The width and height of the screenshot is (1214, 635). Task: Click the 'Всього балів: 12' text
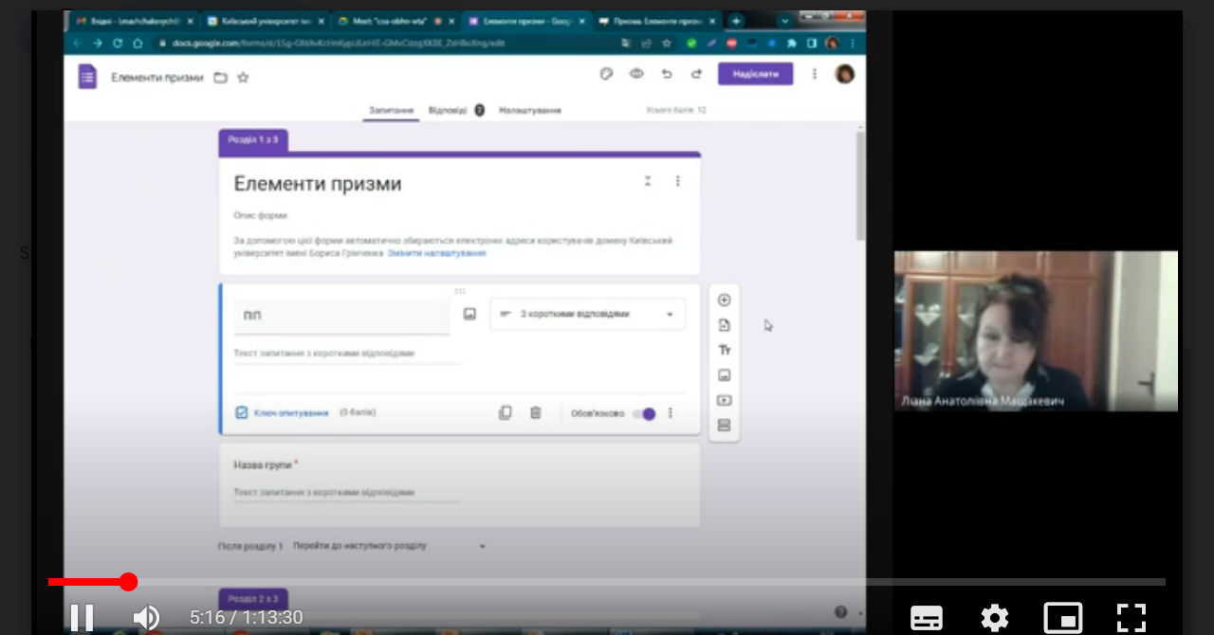pos(676,110)
